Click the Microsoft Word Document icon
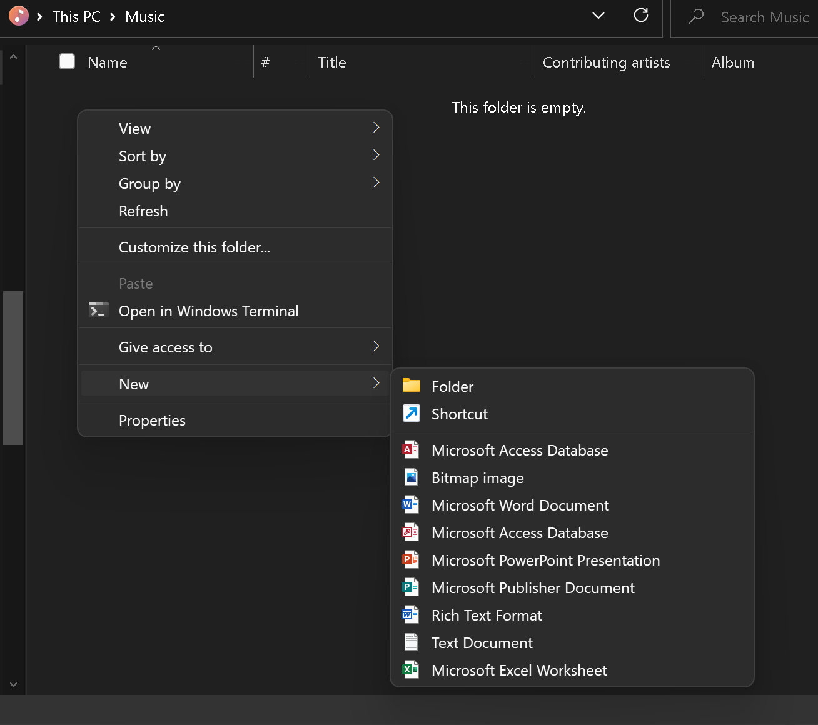Image resolution: width=818 pixels, height=725 pixels. click(411, 505)
